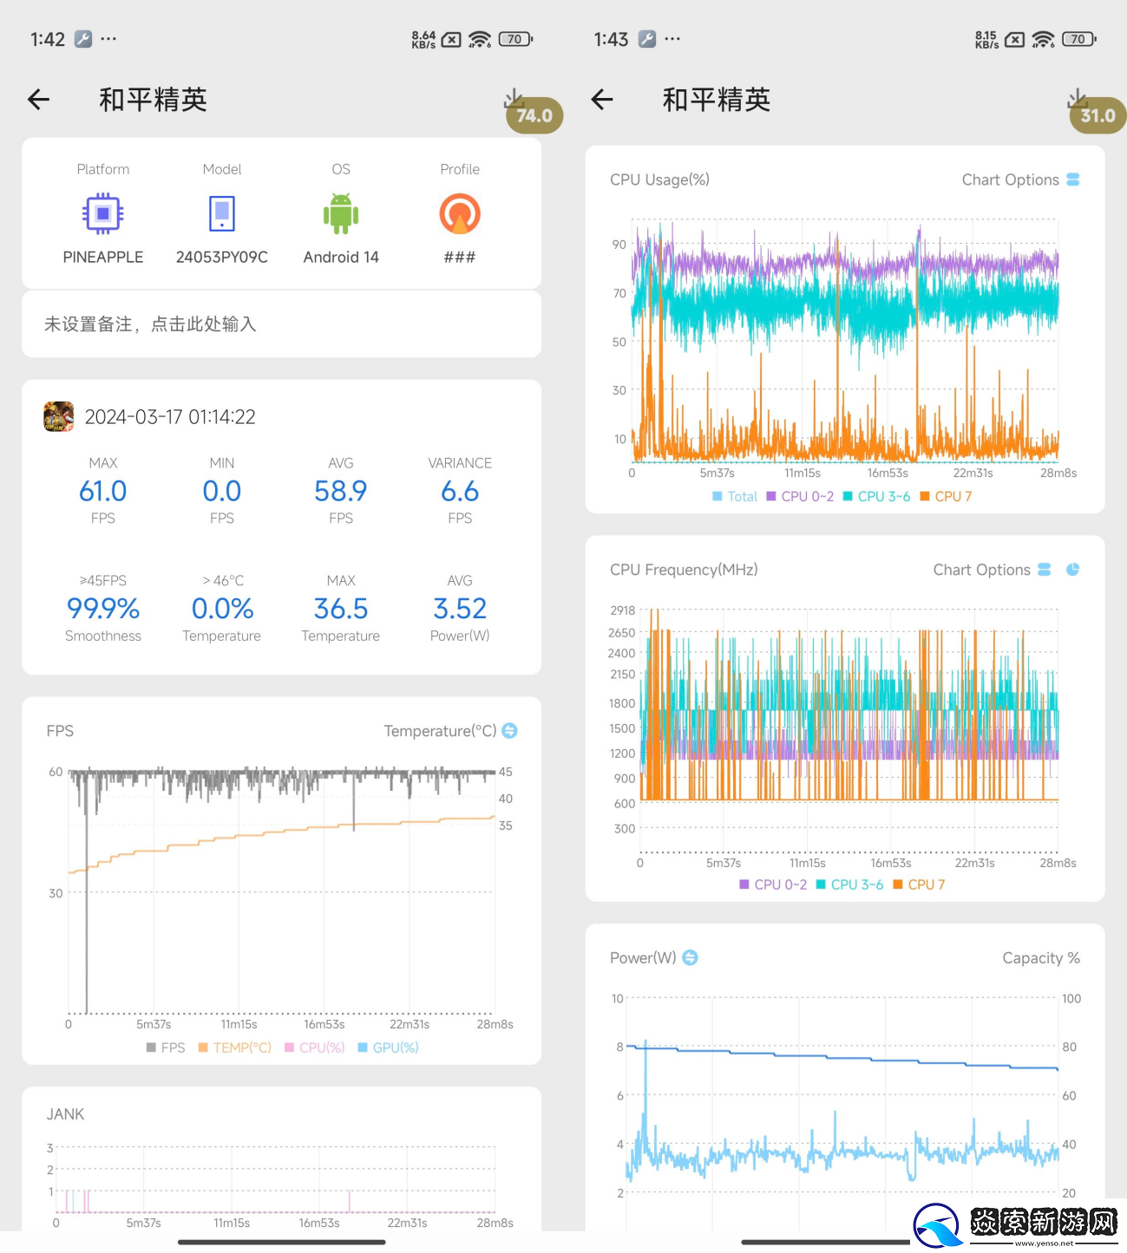The image size is (1127, 1253).
Task: Open Chart Options for CPU Usage chart
Action: (x=1020, y=179)
